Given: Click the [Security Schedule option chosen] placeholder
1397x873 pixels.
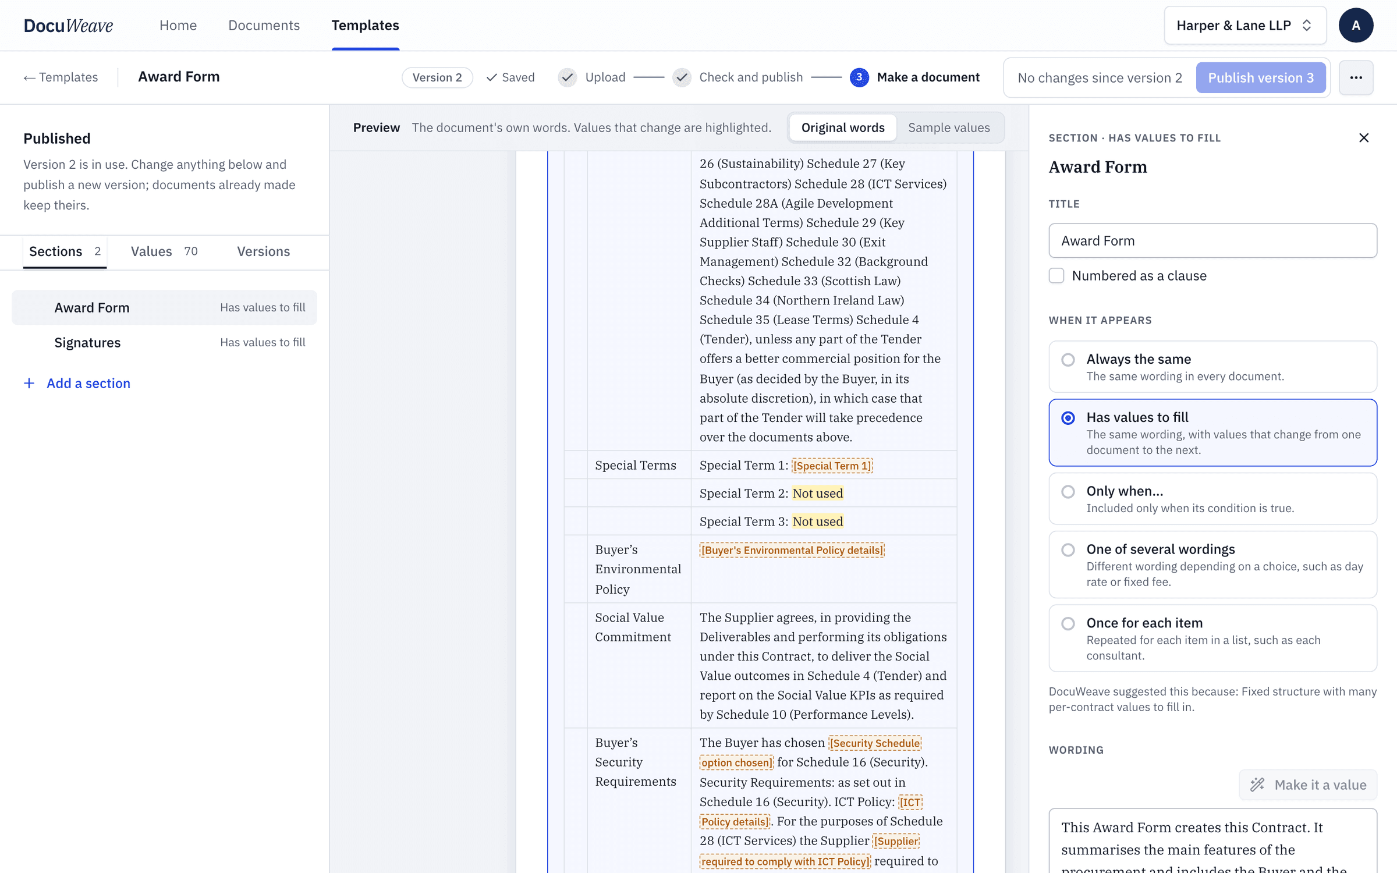Looking at the screenshot, I should [875, 743].
